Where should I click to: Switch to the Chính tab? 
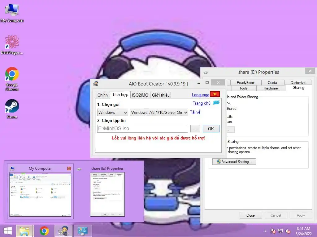(x=102, y=95)
